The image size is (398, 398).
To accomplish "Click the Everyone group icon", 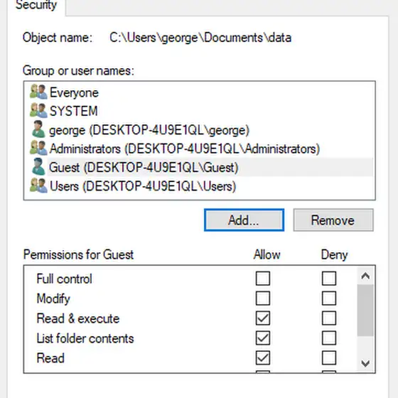I will [x=38, y=92].
